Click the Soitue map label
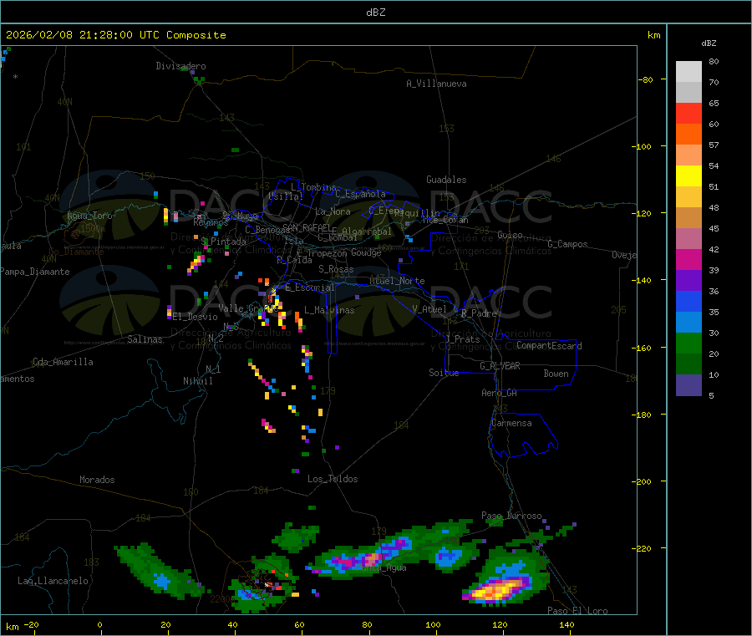Screen dimensions: 752x636 [x=444, y=373]
